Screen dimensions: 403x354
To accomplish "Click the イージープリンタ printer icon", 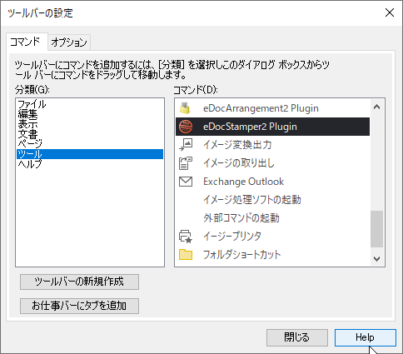I will click(186, 237).
